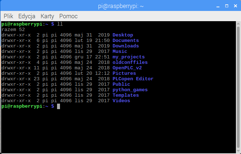241x154 pixels.
Task: Click the Desktop directory name
Action: (x=123, y=35)
